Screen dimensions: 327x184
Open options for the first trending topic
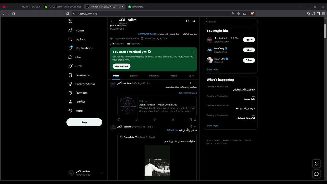point(253,87)
